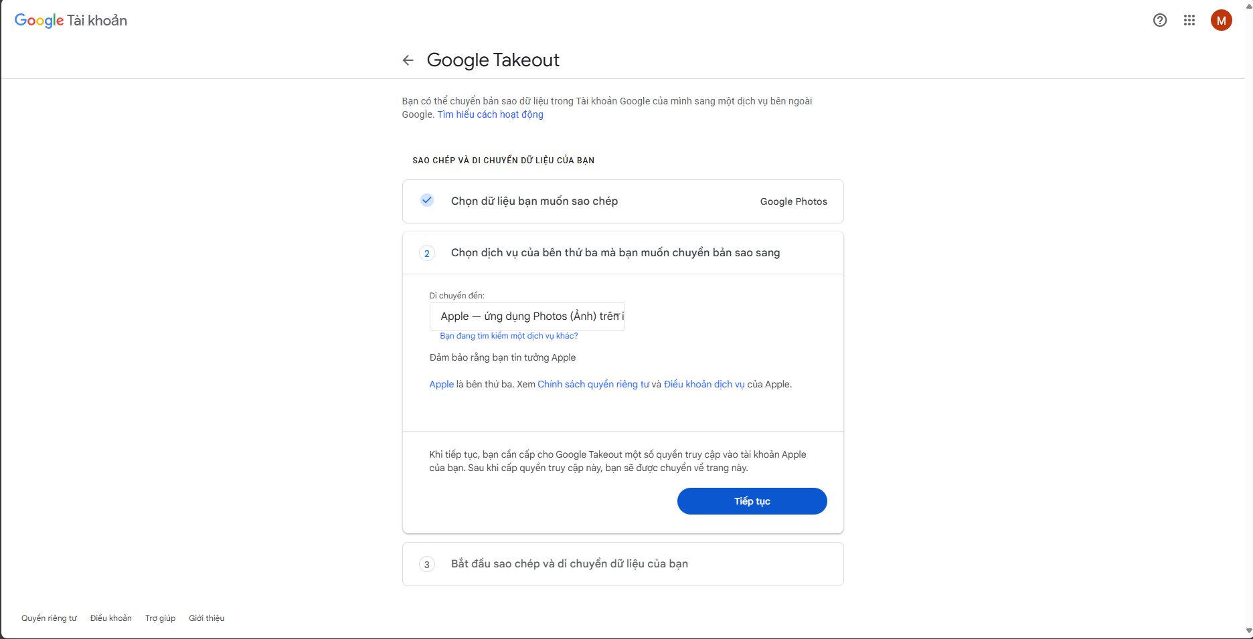
Task: Click 'Quyền riêng tư' footer link
Action: [x=49, y=618]
